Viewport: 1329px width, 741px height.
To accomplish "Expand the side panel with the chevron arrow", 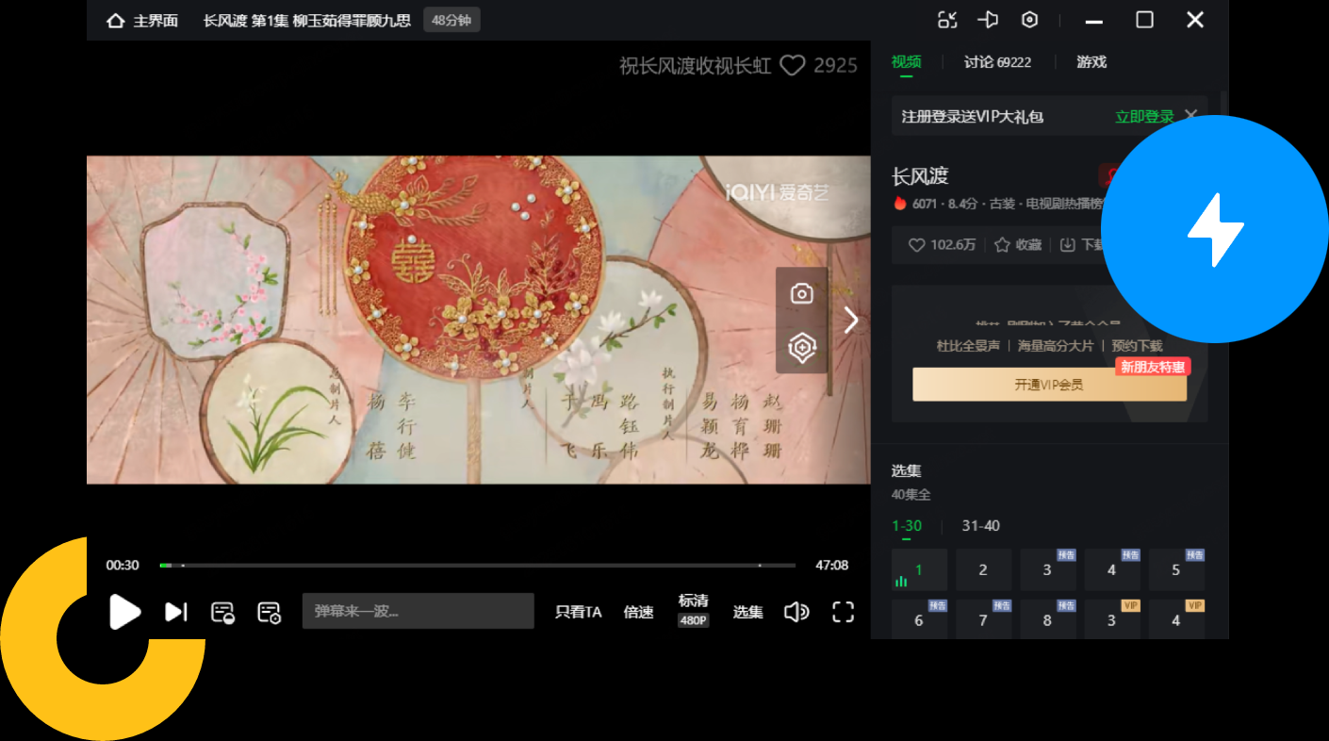I will click(x=849, y=320).
